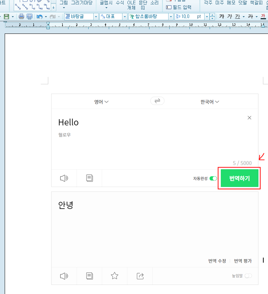Insert a footnote with 각주
Viewport: 268px width, 294px height.
208,3
